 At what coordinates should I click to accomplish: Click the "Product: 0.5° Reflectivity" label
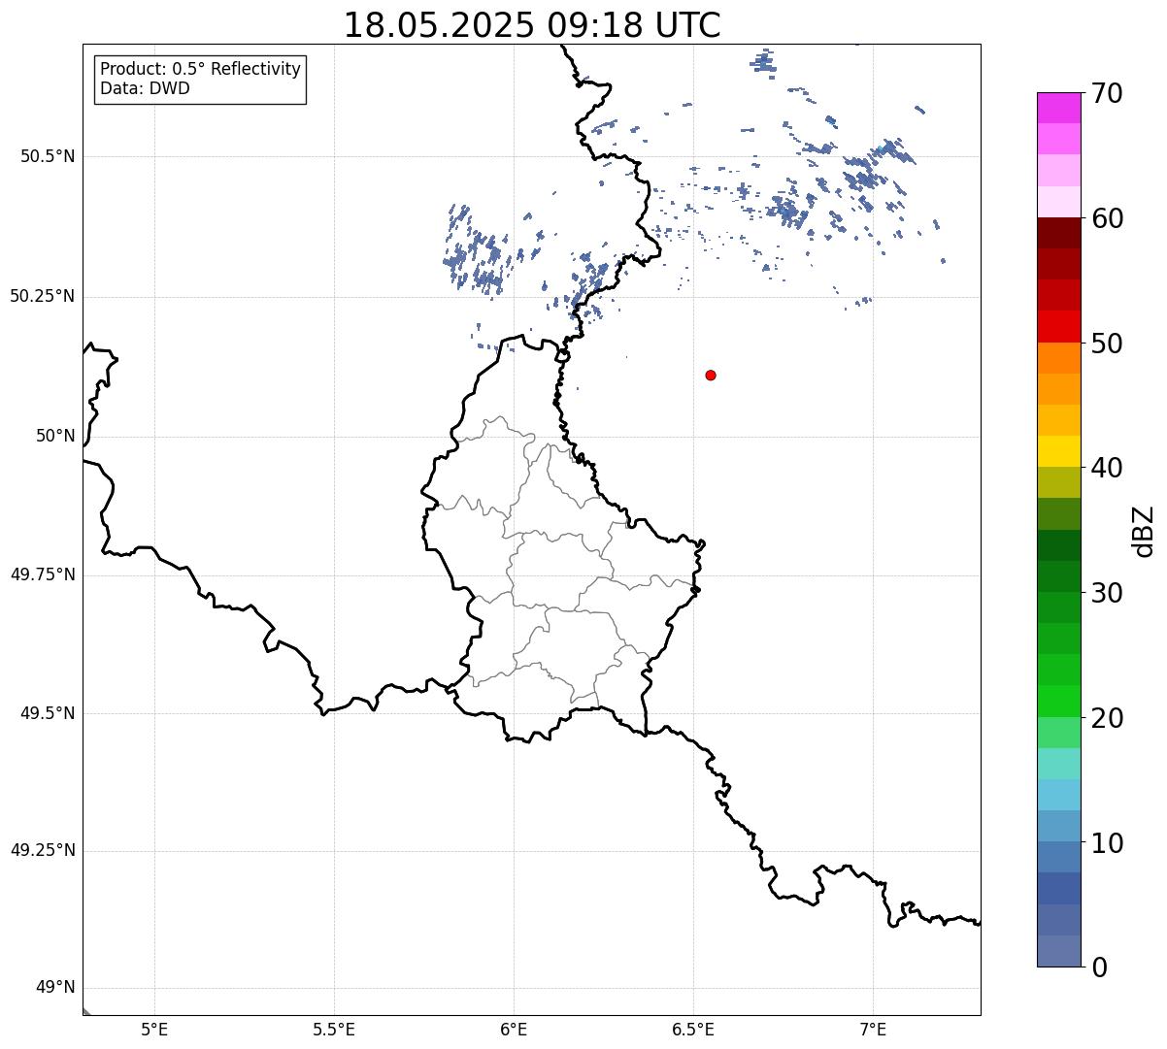pos(201,70)
